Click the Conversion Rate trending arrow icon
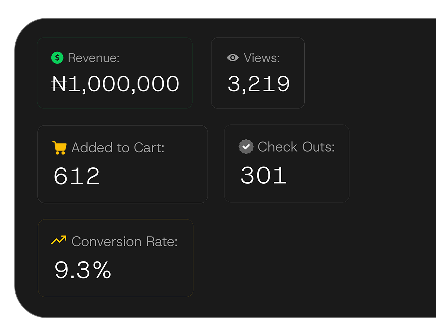The image size is (436, 336). tap(59, 240)
